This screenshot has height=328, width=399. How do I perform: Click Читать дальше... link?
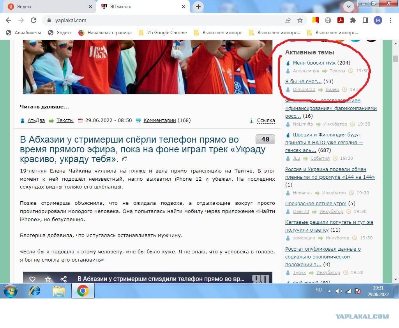point(44,107)
